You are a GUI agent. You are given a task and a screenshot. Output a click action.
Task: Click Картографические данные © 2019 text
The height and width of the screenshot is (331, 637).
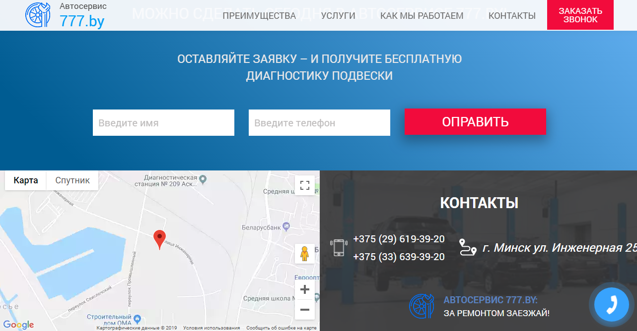(x=137, y=328)
